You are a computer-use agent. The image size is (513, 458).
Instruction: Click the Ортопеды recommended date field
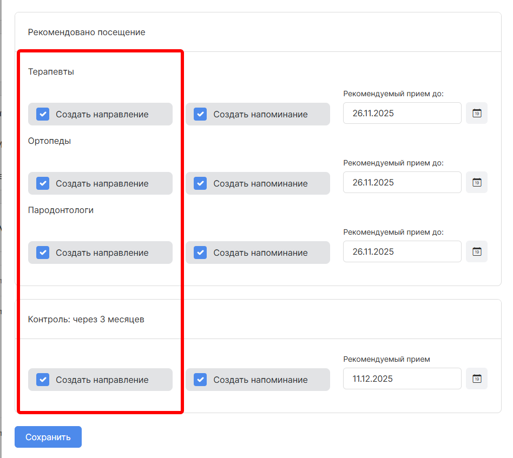click(402, 183)
